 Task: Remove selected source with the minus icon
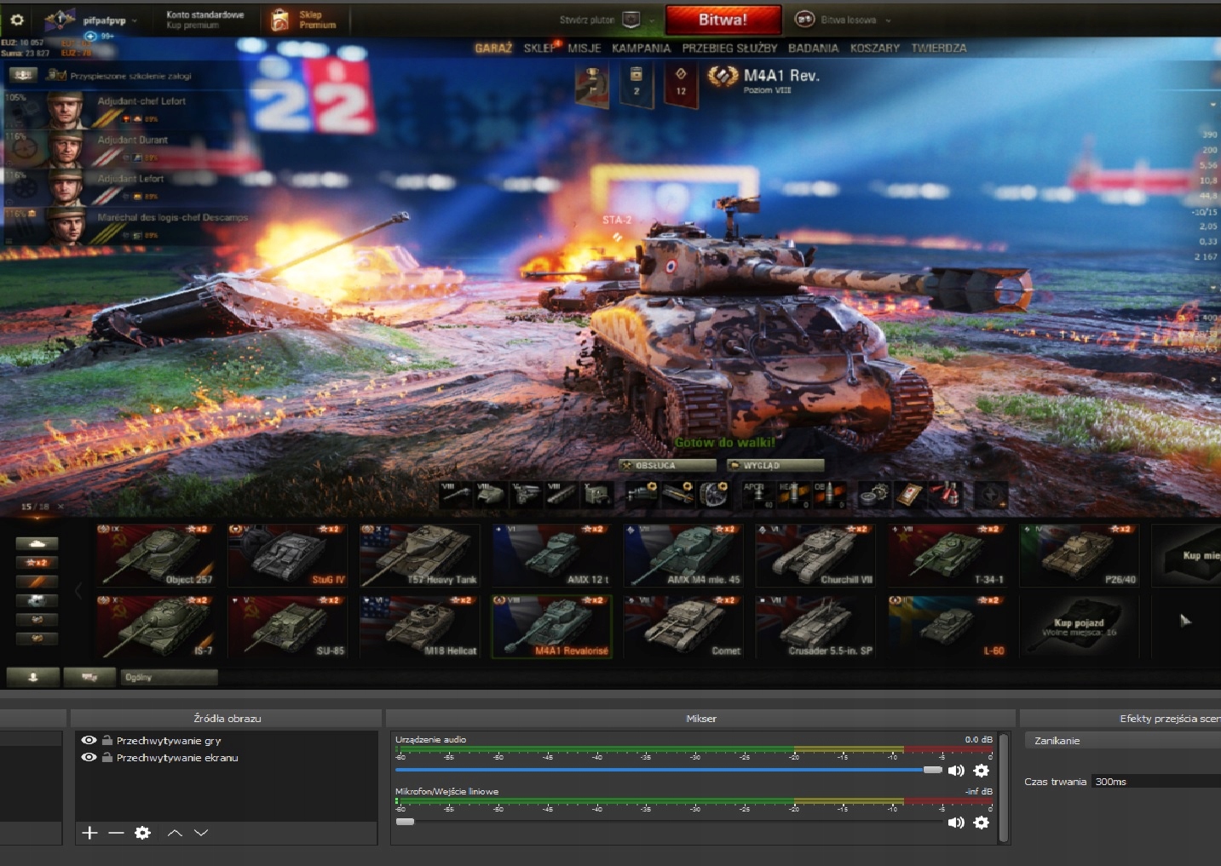(117, 833)
